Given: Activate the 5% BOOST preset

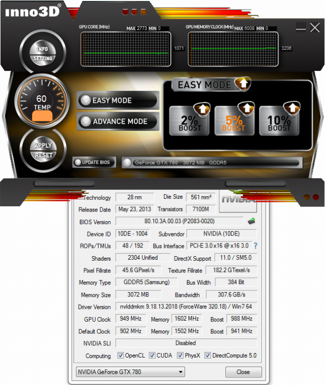Looking at the screenshot, I should pos(234,121).
